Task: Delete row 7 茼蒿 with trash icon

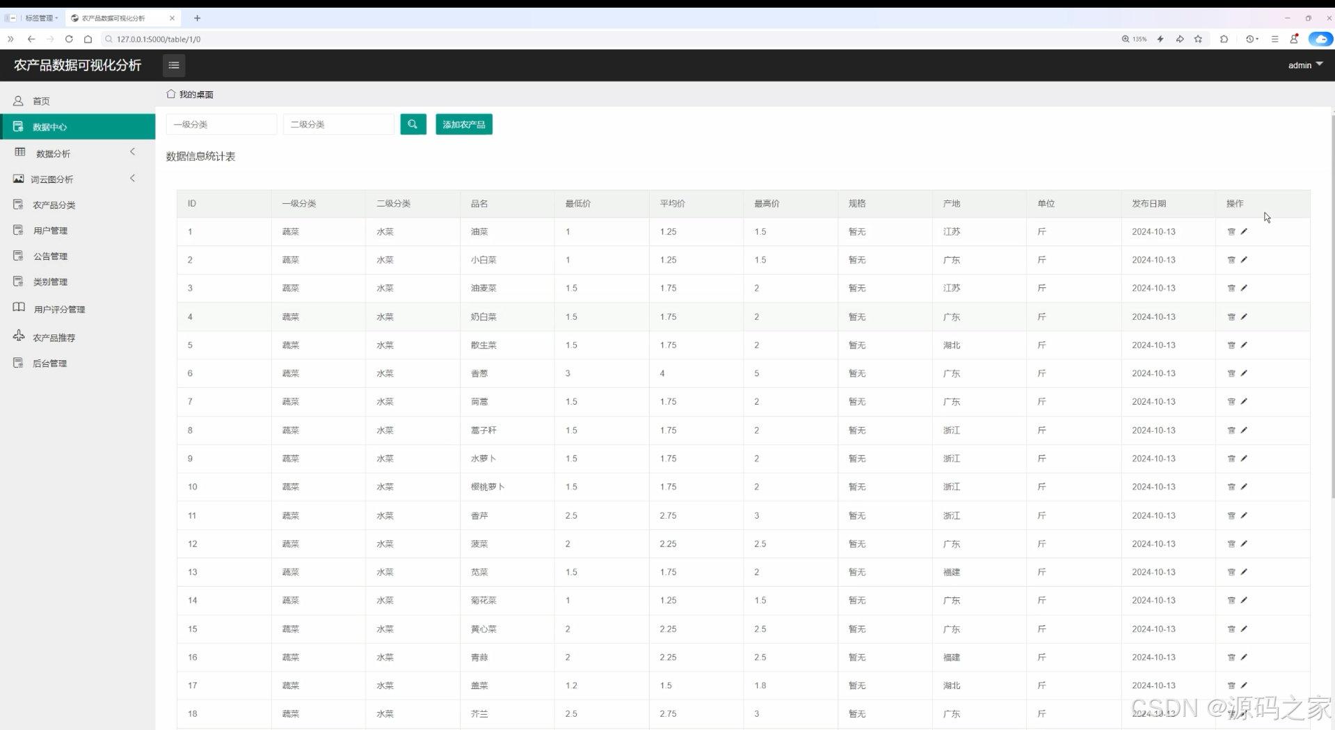Action: coord(1231,402)
